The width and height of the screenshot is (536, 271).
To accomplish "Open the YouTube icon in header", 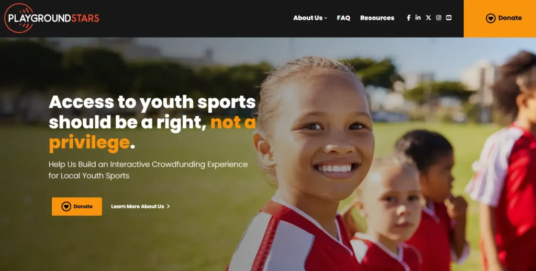I will coord(449,18).
